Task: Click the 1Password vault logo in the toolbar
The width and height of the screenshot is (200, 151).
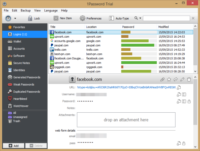Action: (x=8, y=18)
